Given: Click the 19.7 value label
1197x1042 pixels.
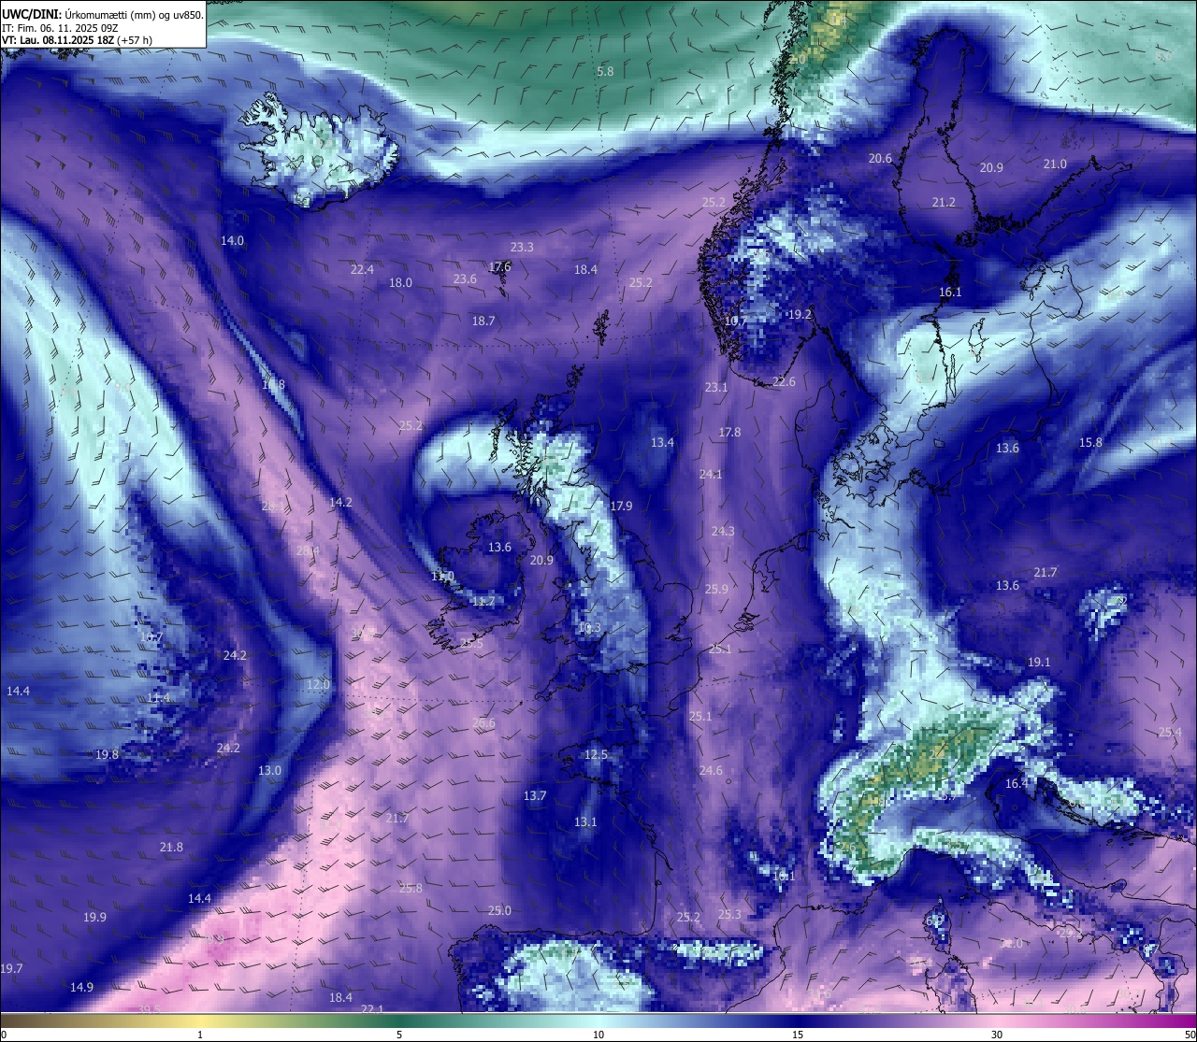Looking at the screenshot, I should (11, 969).
